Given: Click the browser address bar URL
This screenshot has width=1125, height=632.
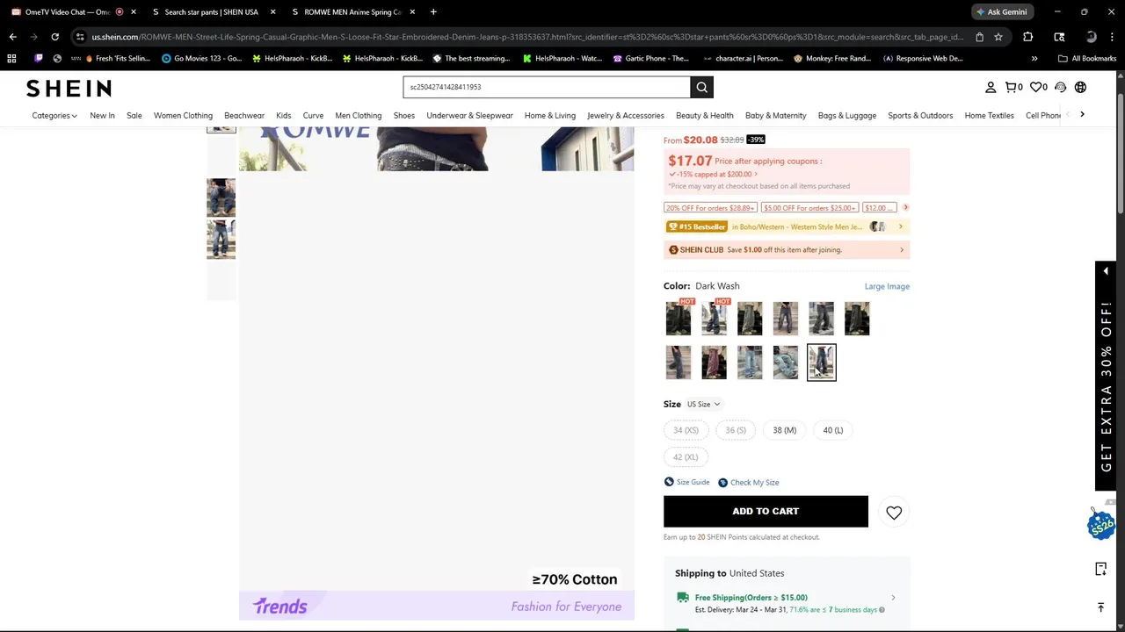Looking at the screenshot, I should (x=527, y=37).
